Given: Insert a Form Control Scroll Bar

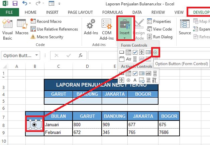Looking at the screenshot, I should tap(135, 59).
